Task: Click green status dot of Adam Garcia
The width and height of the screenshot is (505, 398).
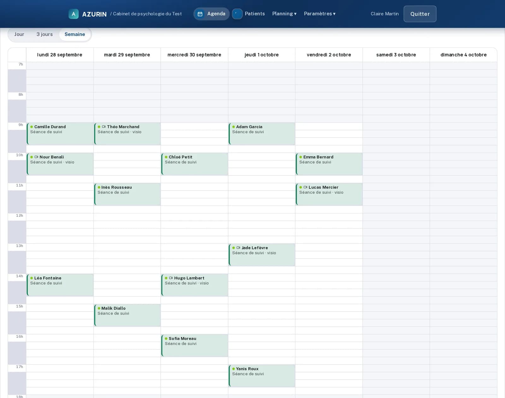Action: tap(234, 127)
